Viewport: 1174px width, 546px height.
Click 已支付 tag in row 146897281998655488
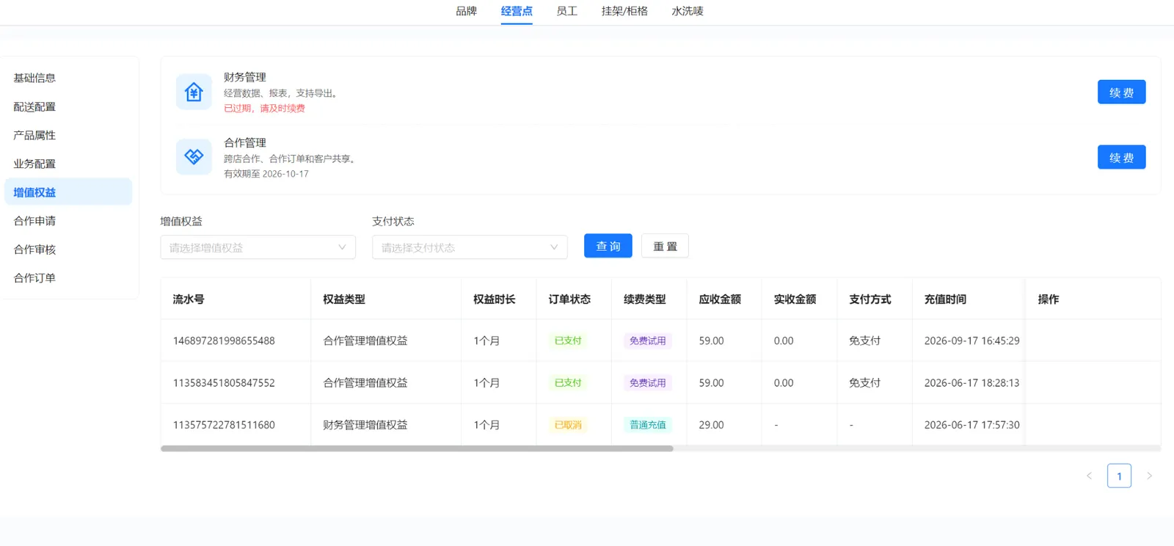568,341
